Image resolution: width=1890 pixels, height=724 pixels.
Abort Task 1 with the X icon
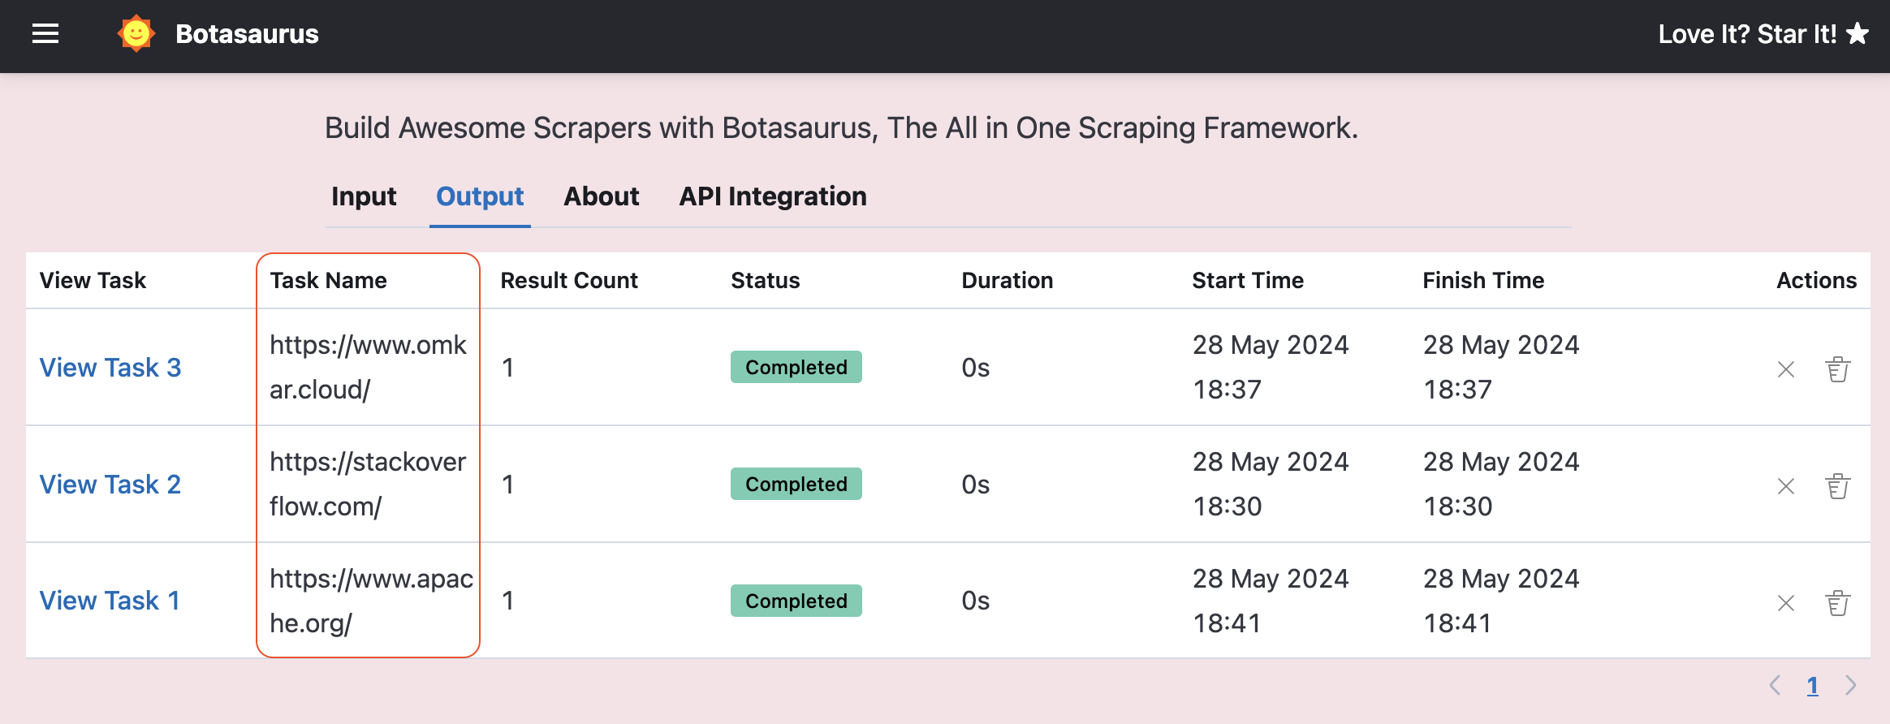coord(1786,604)
